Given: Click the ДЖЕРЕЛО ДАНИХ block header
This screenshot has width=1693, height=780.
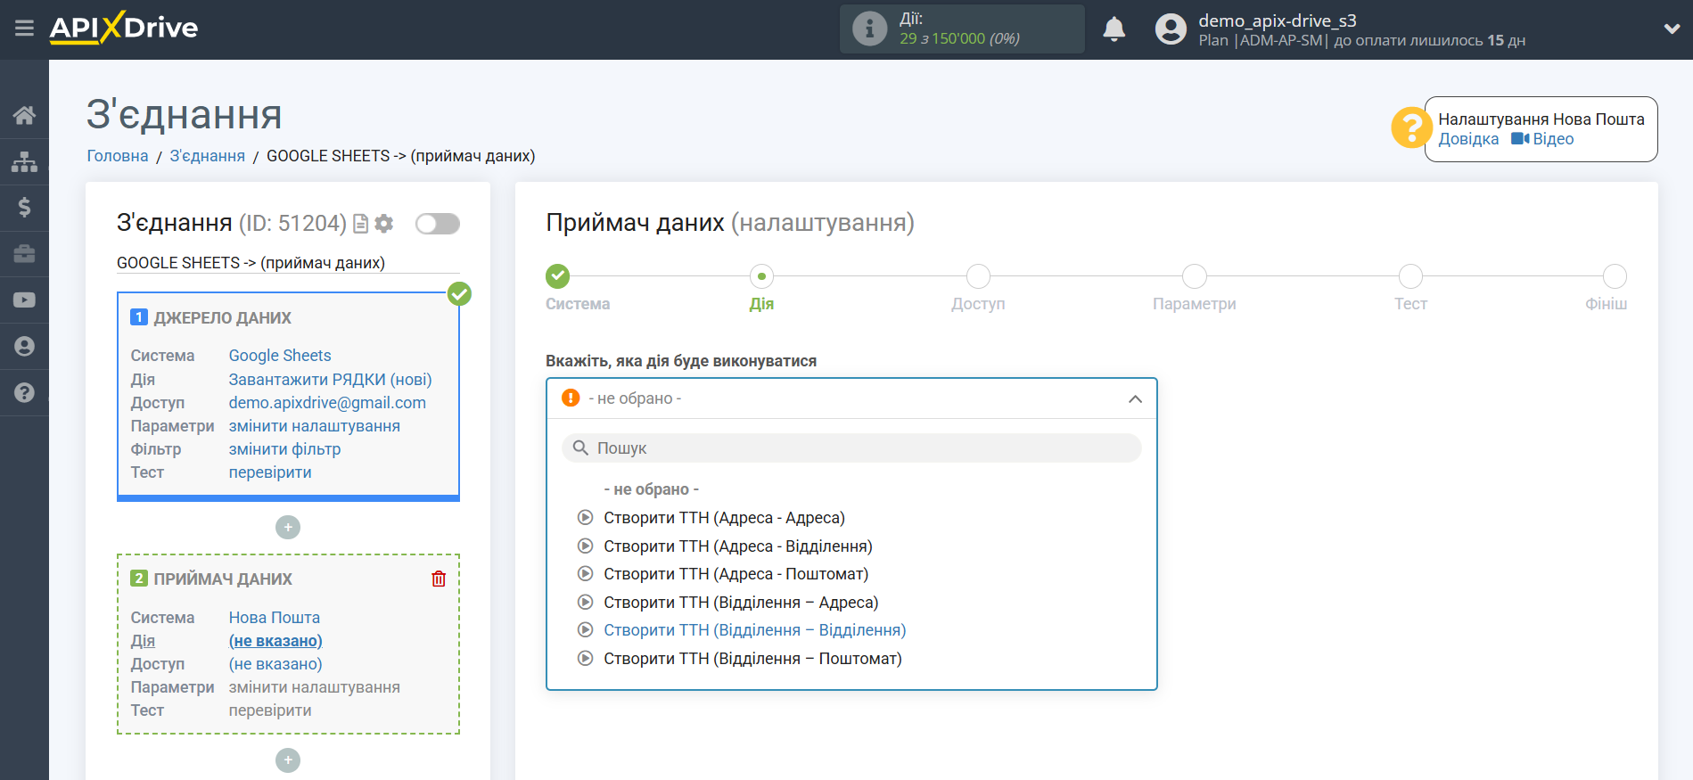Looking at the screenshot, I should (x=222, y=318).
